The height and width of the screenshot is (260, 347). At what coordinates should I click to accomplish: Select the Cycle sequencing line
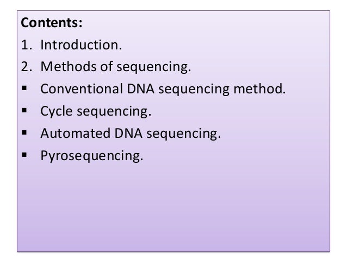tap(96, 111)
